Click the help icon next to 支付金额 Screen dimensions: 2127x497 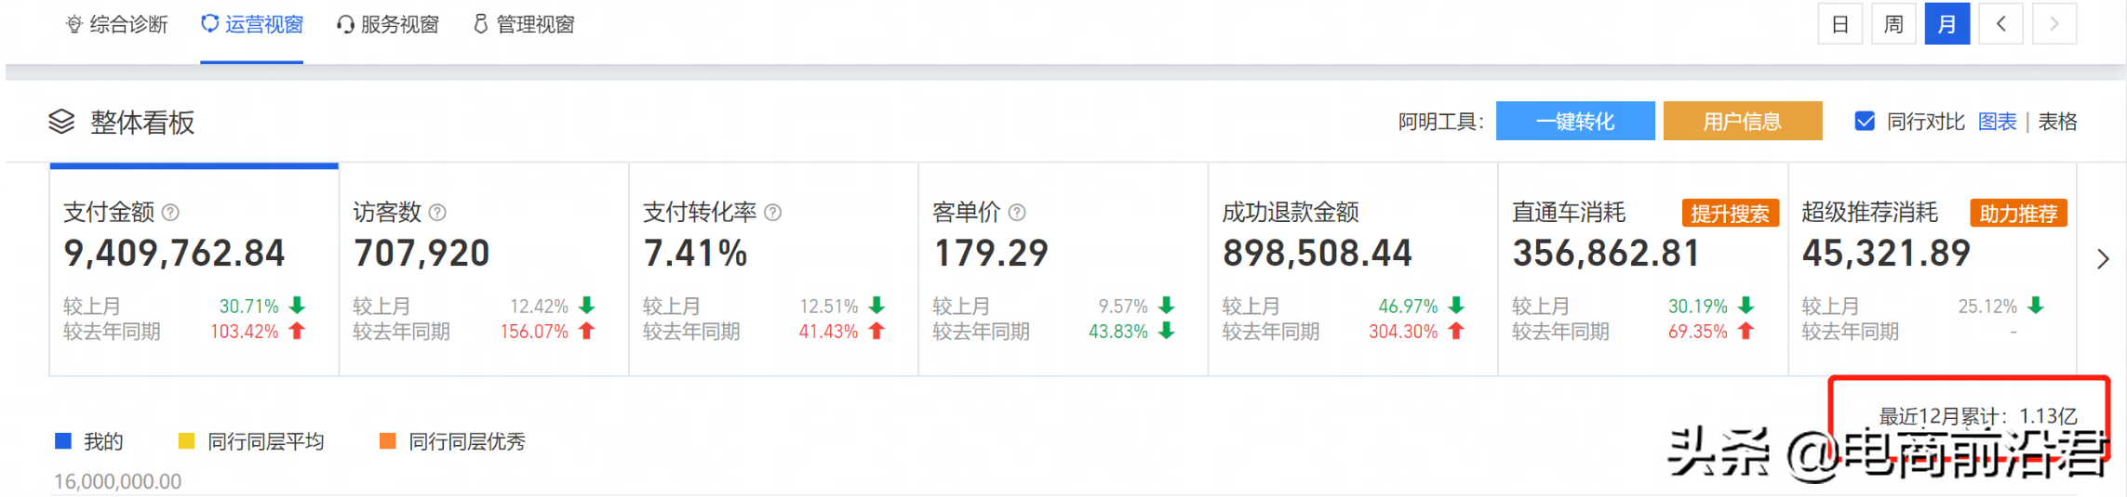point(170,213)
